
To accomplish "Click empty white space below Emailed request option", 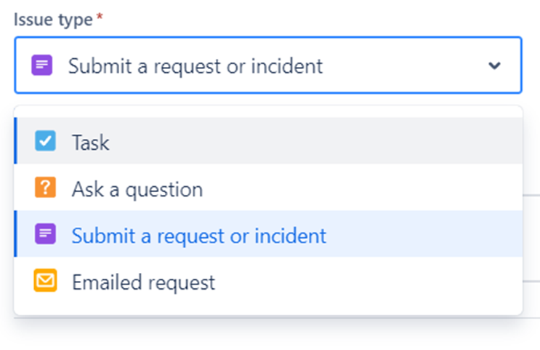I will [x=268, y=309].
